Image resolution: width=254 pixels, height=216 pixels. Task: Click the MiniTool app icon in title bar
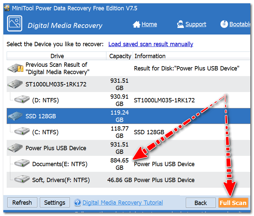click(7, 8)
